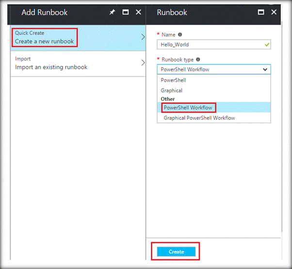Click the green validation checkmark

(x=265, y=45)
